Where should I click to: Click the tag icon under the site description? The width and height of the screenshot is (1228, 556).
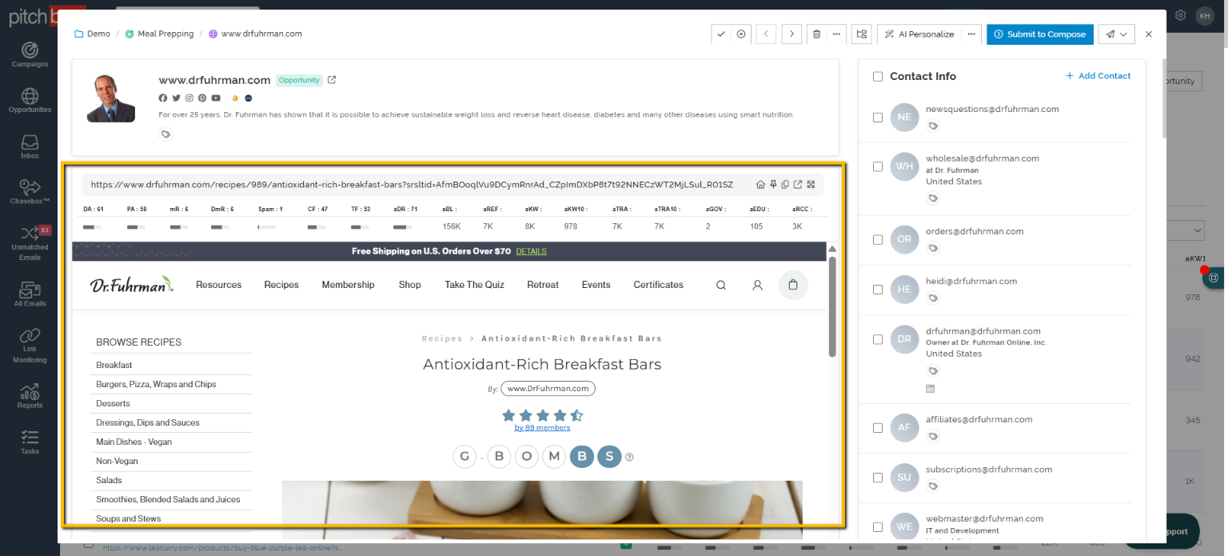click(x=166, y=134)
